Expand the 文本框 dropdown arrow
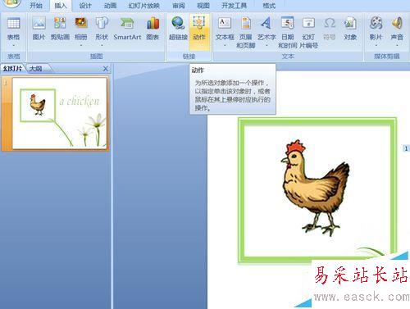The image size is (410, 309). point(225,45)
